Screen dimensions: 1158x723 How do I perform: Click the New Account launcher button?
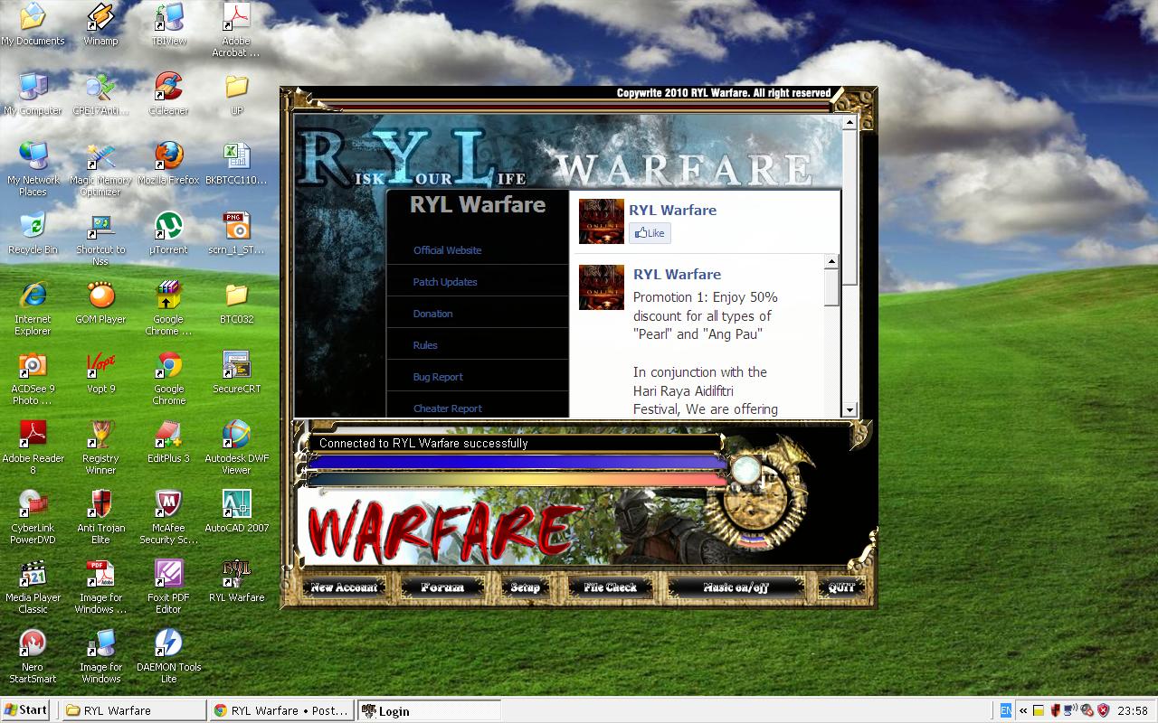[x=344, y=587]
